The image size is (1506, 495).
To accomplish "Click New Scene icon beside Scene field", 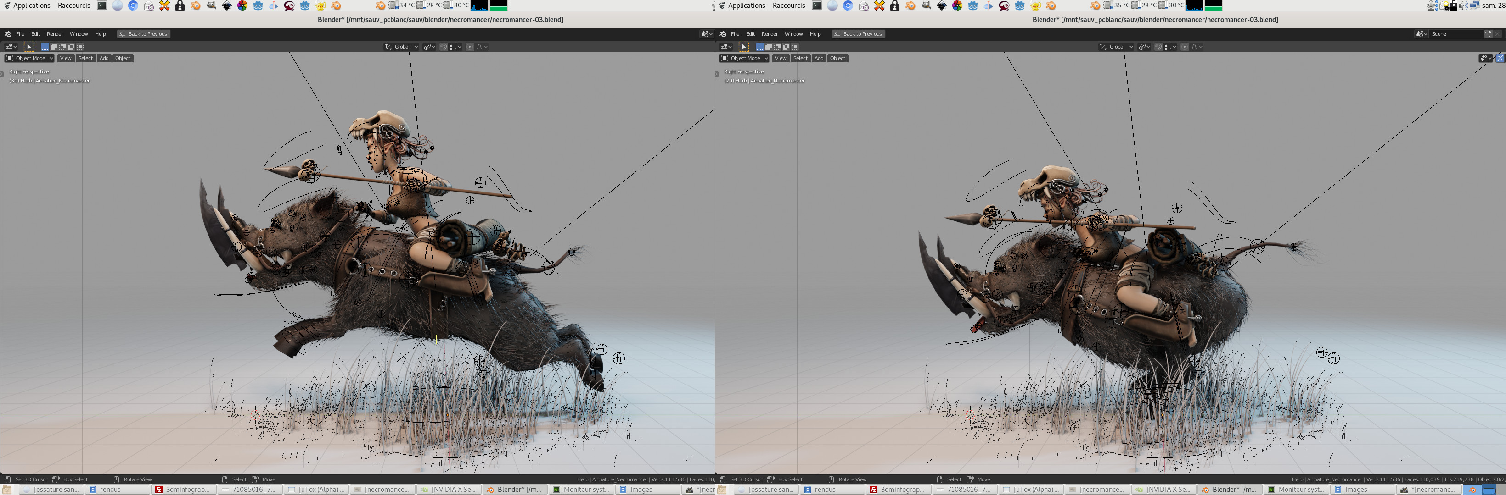I will tap(1488, 34).
